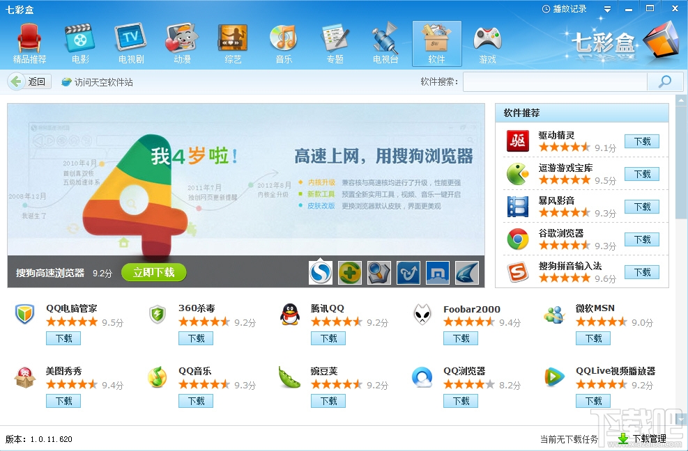
Task: Download 豌豆荚
Action: point(328,401)
